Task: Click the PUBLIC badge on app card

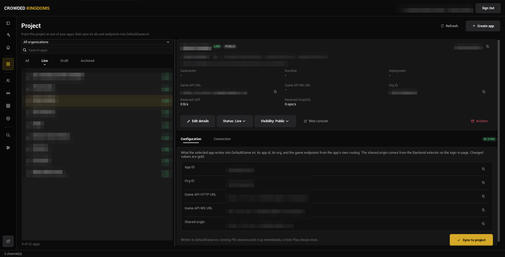Action: click(x=230, y=46)
